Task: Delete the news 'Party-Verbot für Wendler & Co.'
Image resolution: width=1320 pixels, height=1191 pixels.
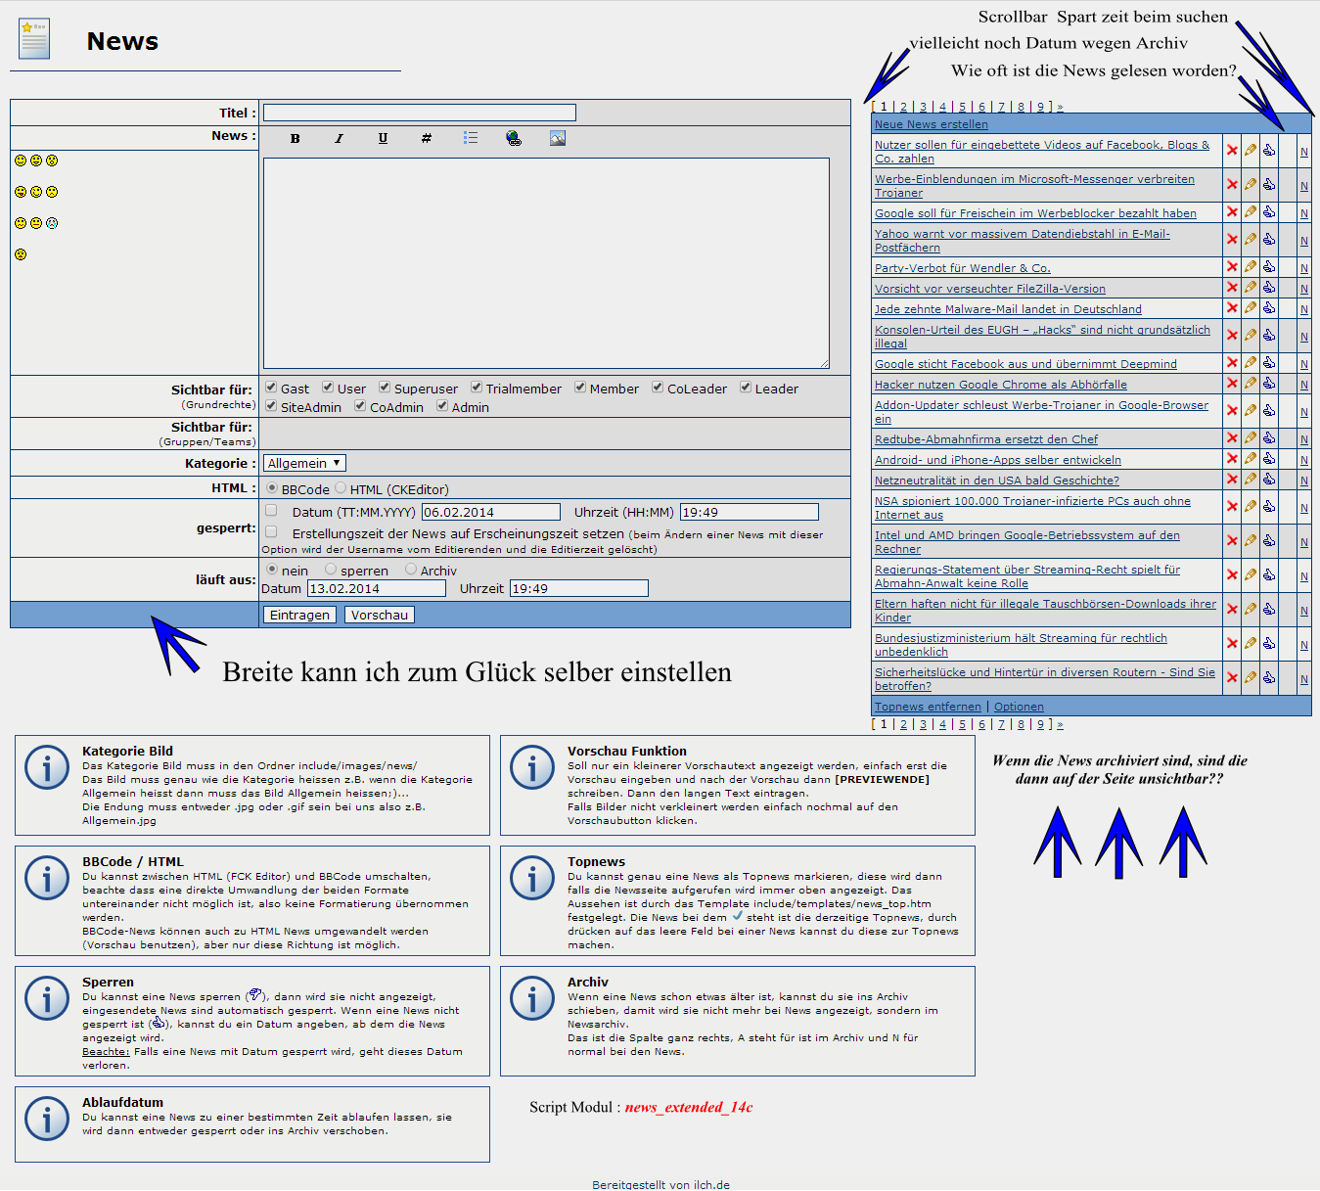Action: click(x=1232, y=267)
